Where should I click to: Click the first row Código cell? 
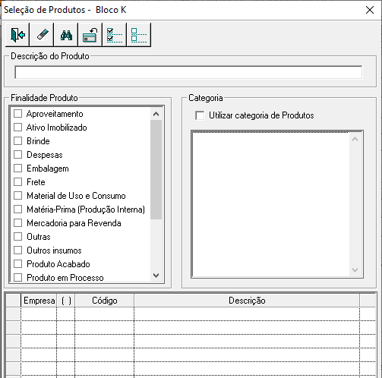tap(104, 314)
